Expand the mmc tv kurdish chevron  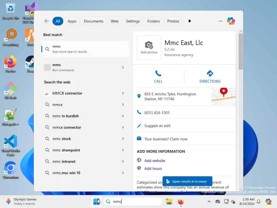123,116
